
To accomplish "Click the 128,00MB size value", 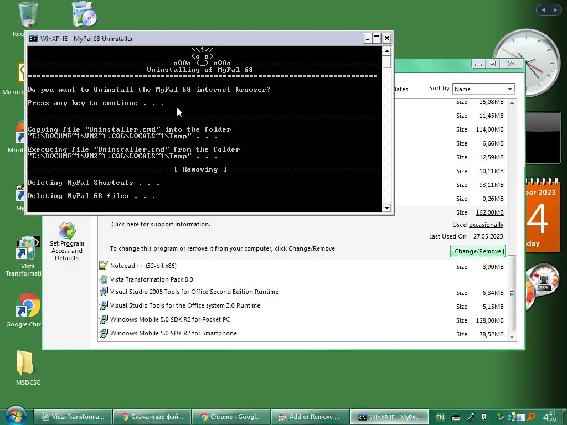I will [489, 320].
